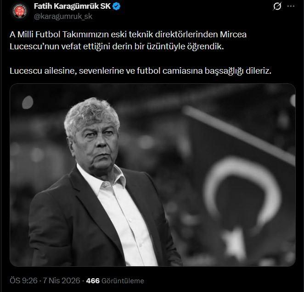The image size is (304, 292).
Task: Click the post date 7 Nis 2026
Action: 62,281
